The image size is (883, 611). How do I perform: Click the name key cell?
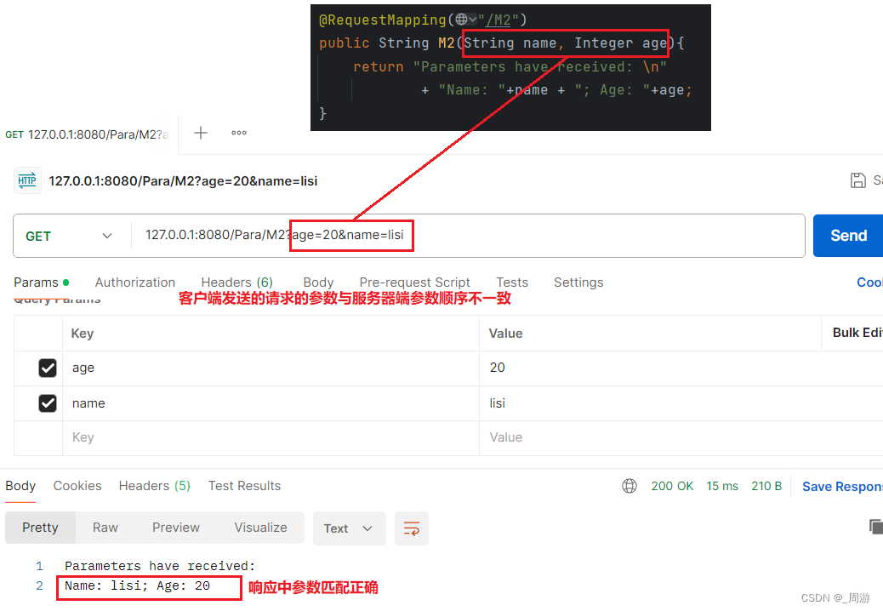pyautogui.click(x=271, y=403)
